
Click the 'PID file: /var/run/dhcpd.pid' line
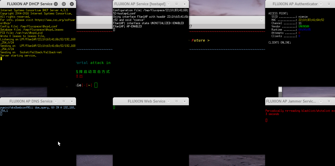click(21, 33)
